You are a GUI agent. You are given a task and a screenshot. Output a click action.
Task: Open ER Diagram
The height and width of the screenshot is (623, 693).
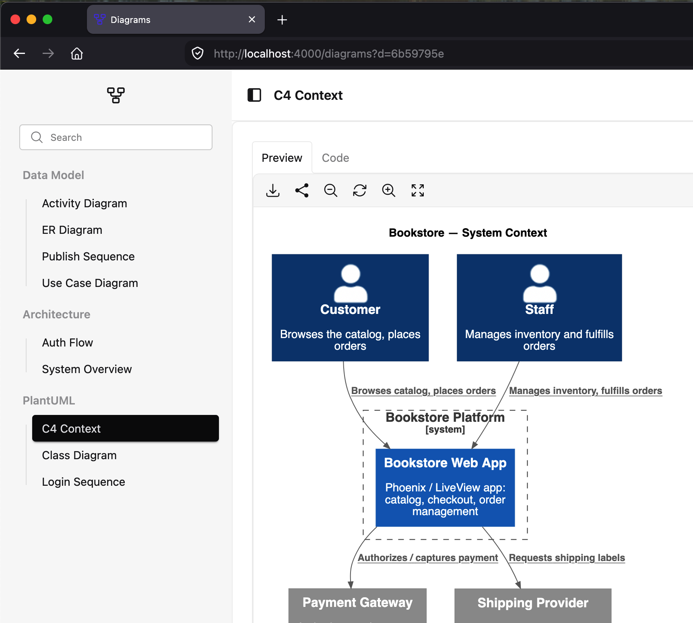72,230
